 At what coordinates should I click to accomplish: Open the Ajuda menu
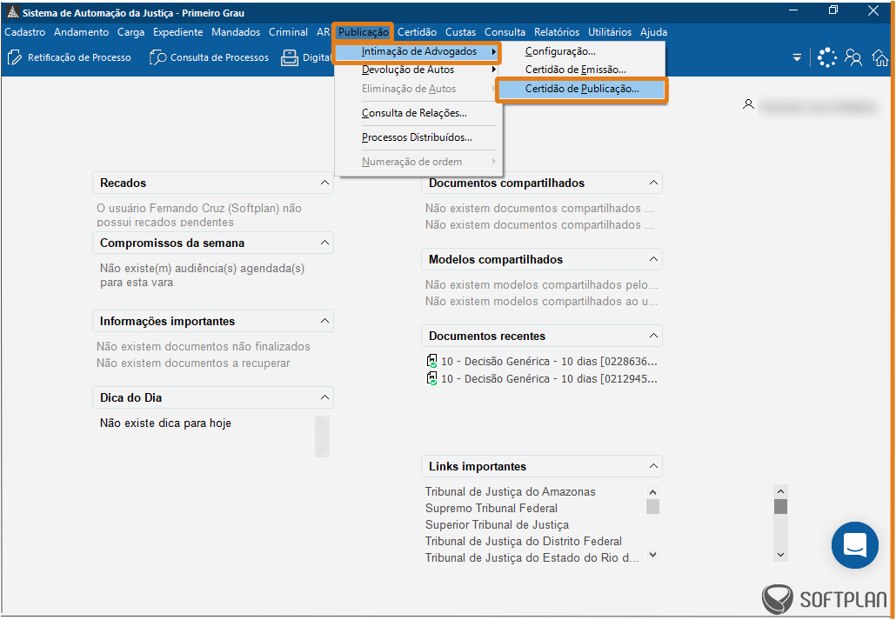coord(653,32)
